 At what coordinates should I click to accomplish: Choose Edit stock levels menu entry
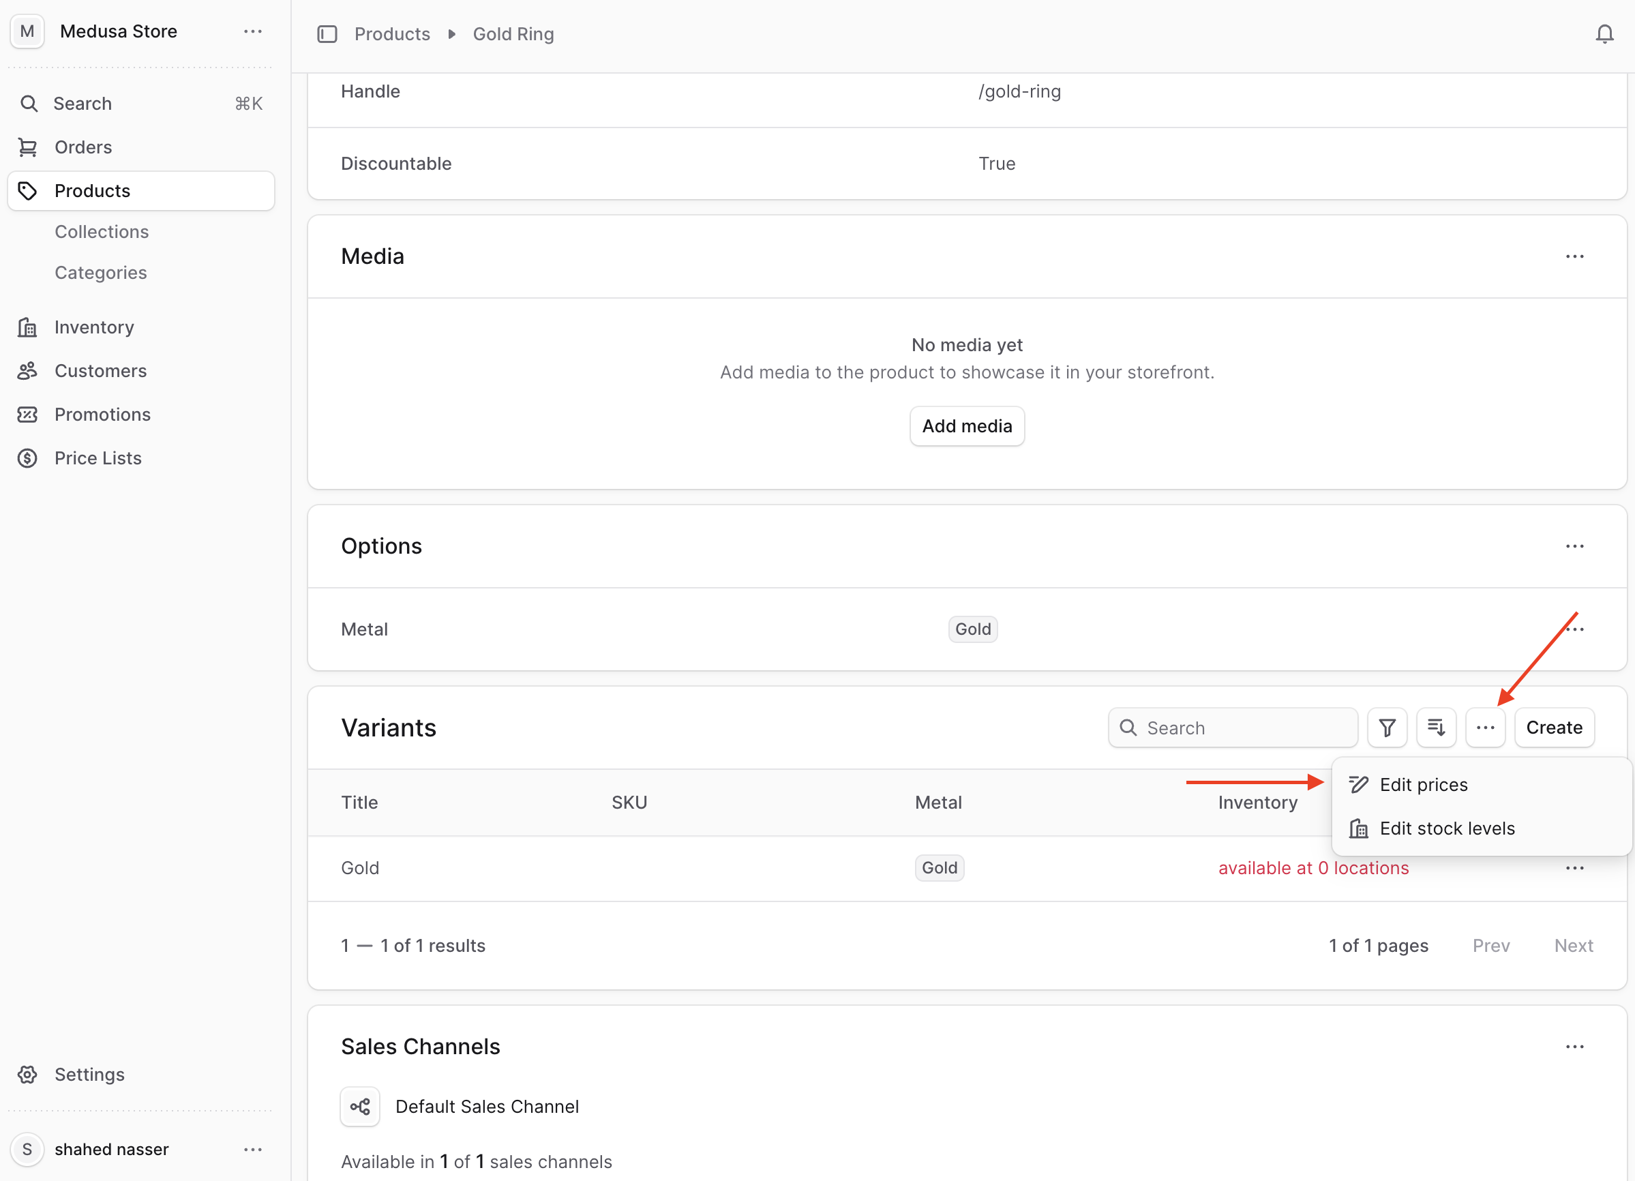pos(1447,828)
